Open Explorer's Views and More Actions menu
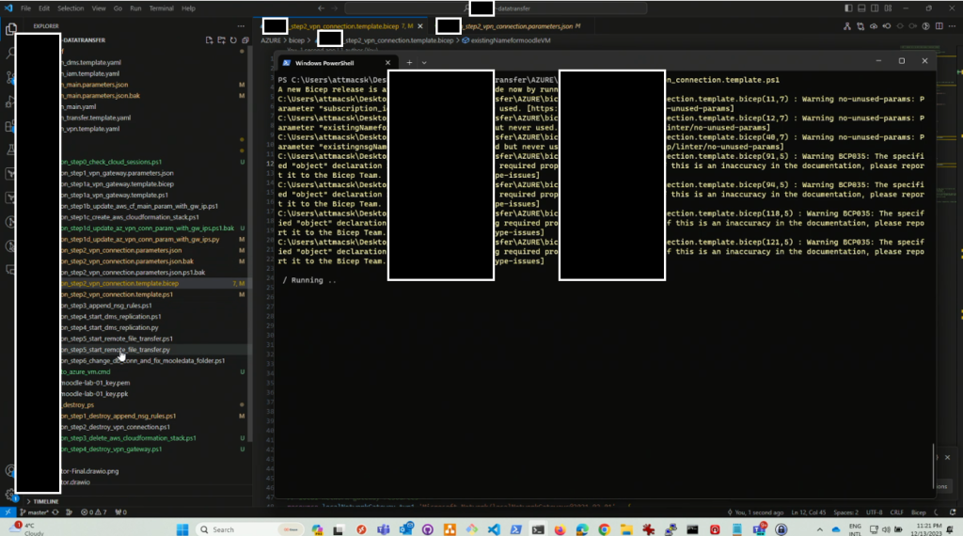The width and height of the screenshot is (963, 536). (240, 26)
